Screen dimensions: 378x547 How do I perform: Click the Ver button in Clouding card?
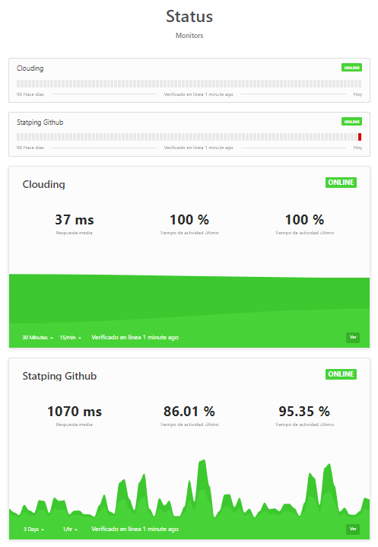(x=353, y=337)
